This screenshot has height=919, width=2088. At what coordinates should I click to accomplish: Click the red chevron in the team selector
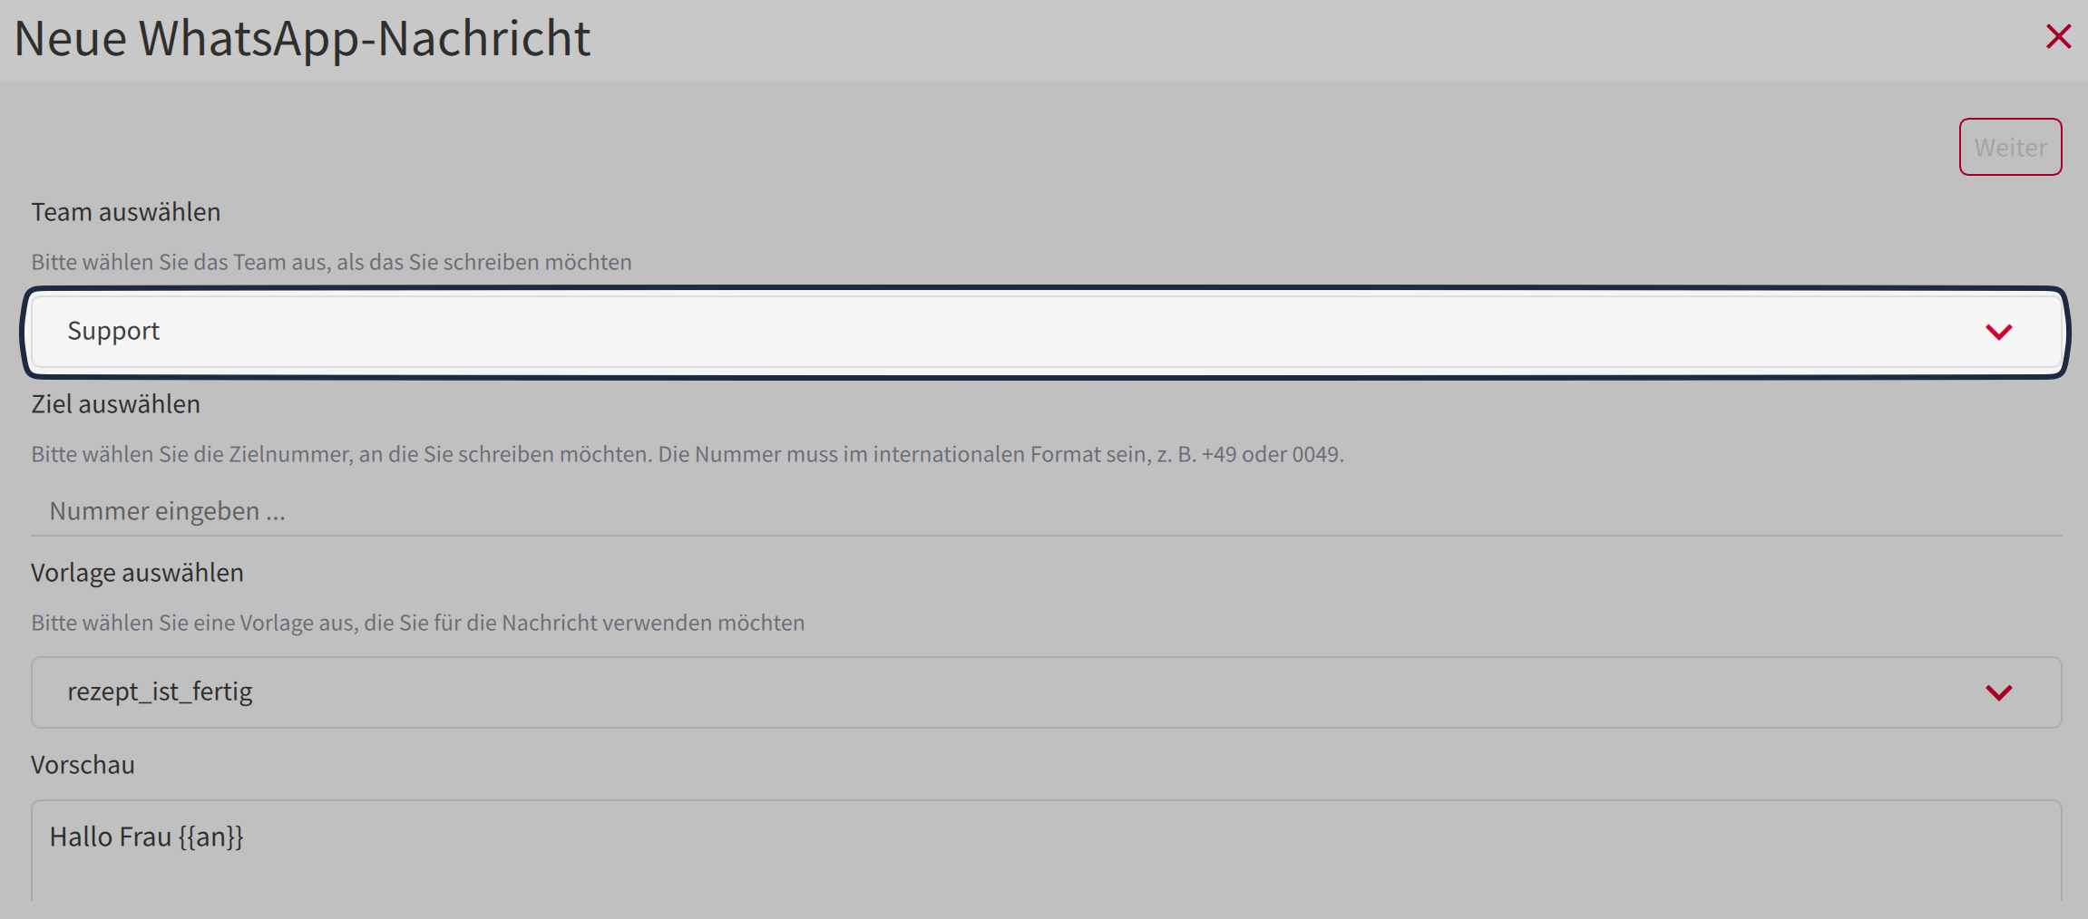click(x=1998, y=332)
